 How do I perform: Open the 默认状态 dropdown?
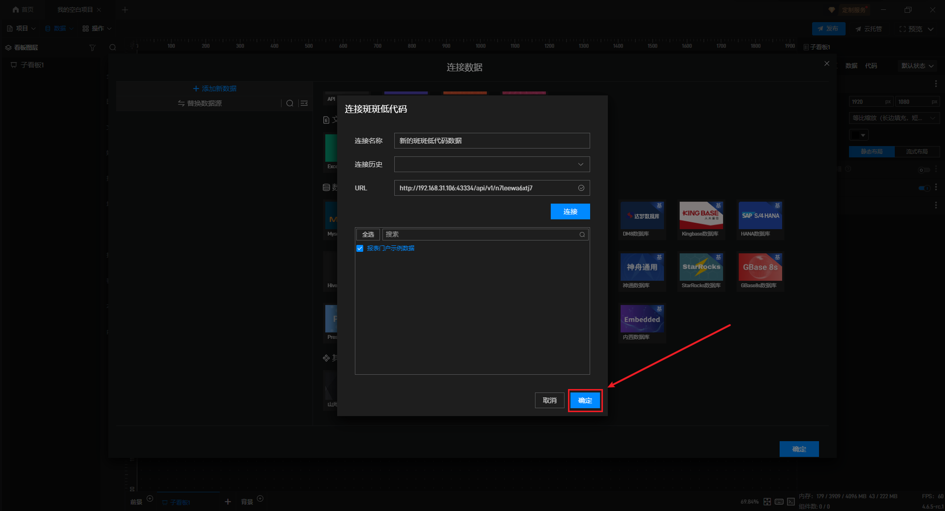click(917, 66)
